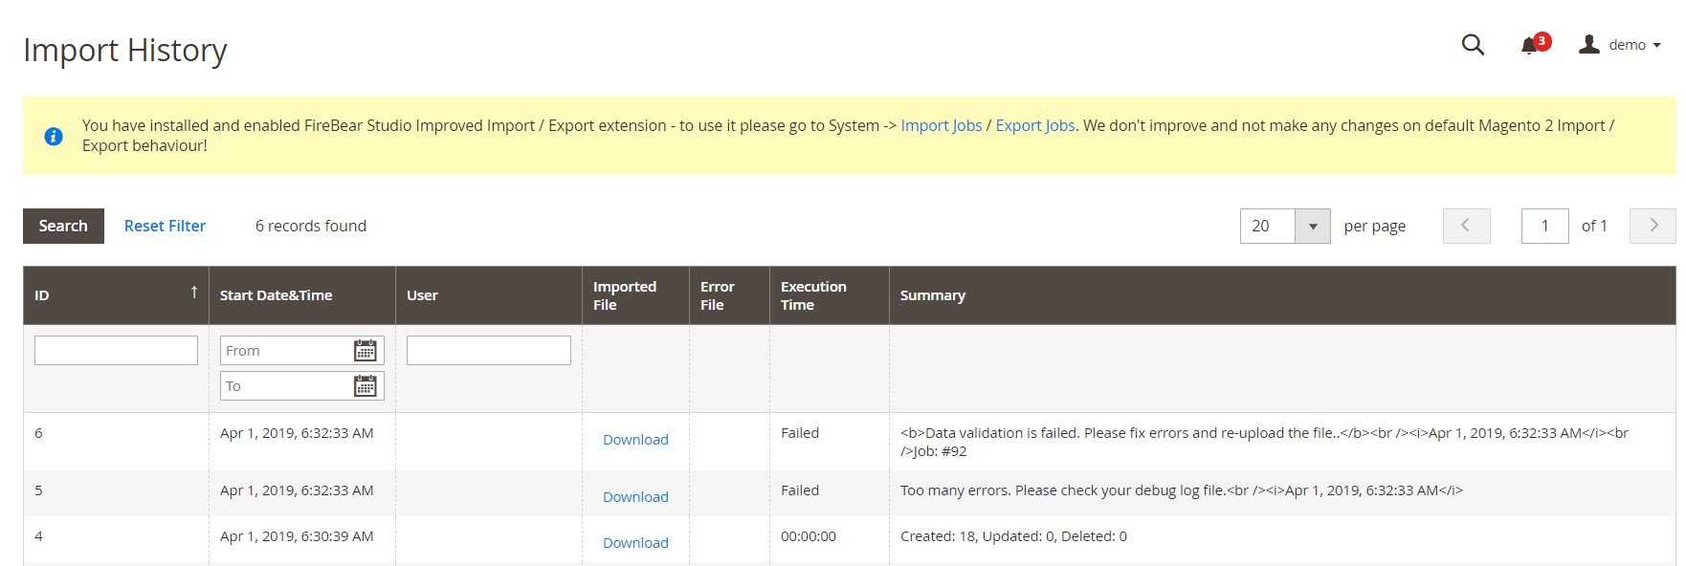
Task: Go to the next page arrow
Action: tap(1653, 226)
